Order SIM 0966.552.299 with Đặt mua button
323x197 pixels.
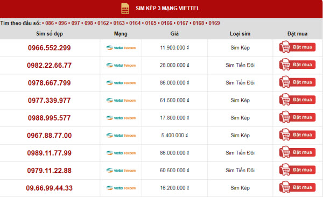coord(297,47)
